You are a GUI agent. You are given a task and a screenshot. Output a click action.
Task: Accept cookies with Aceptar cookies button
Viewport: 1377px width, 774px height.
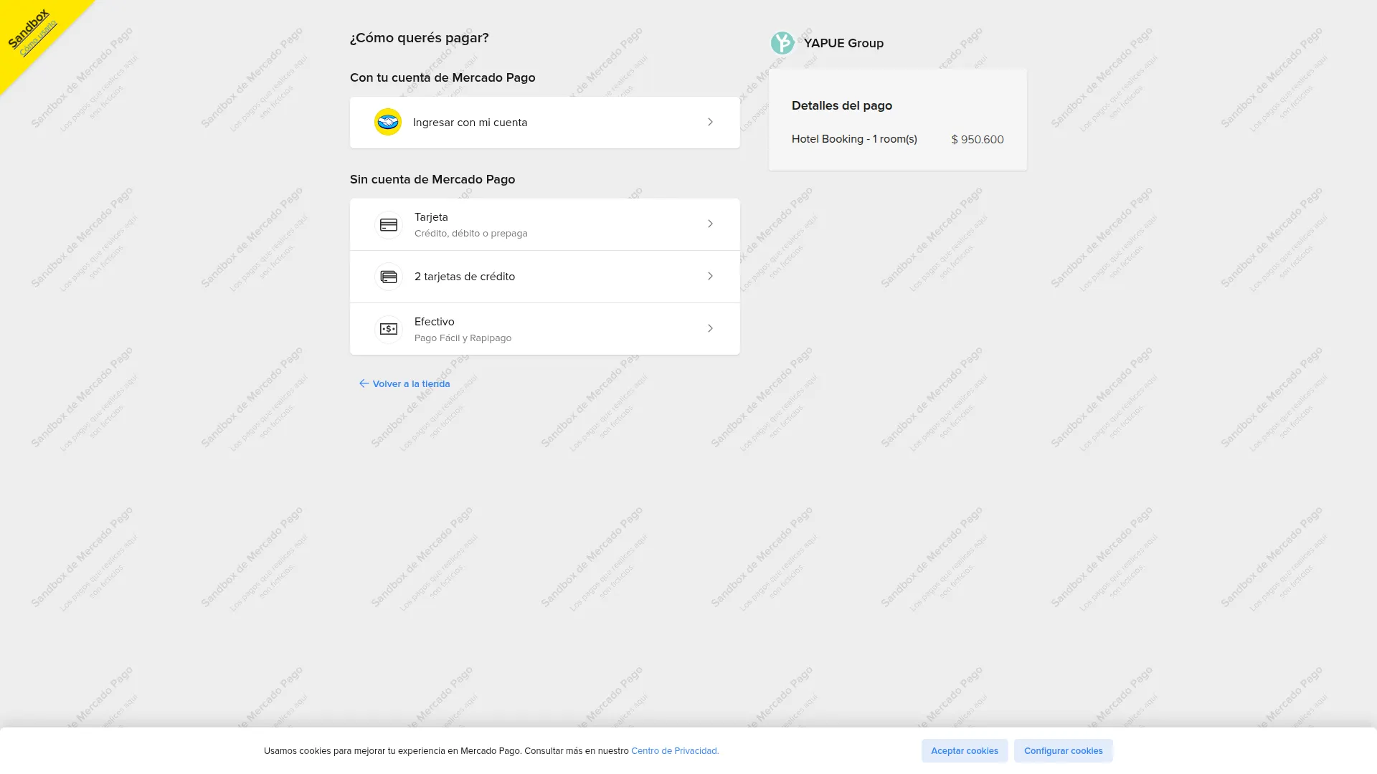965,750
